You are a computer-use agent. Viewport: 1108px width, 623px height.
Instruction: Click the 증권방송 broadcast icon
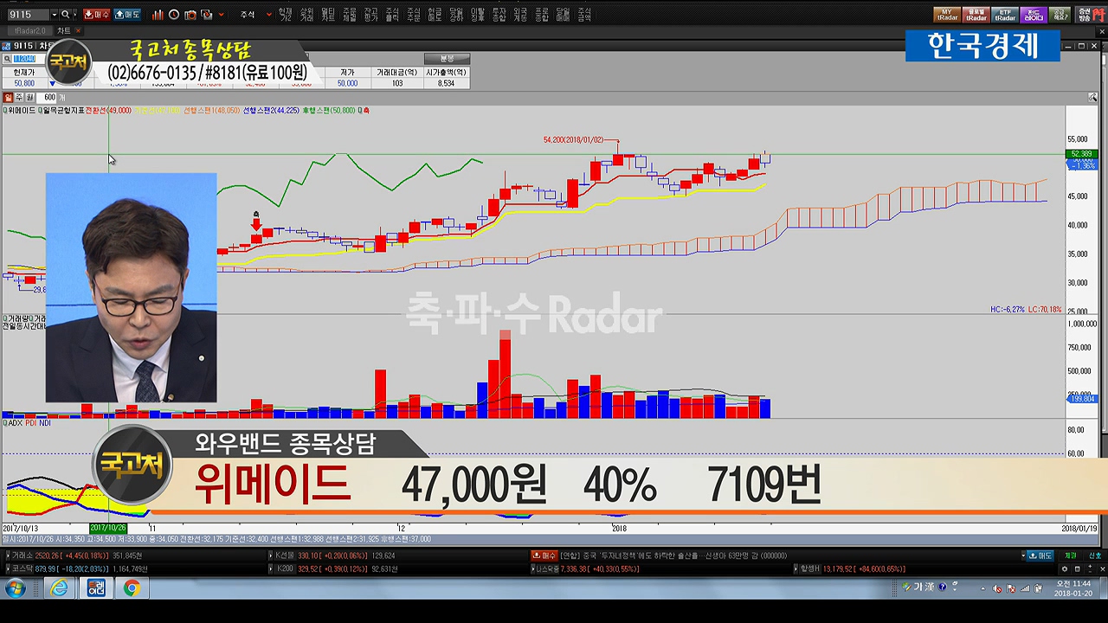point(1085,15)
